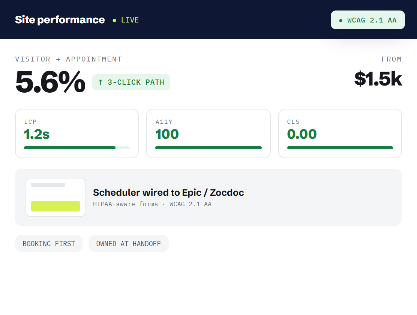The height and width of the screenshot is (315, 417).
Task: Click the arrow between Visitor and Appointment
Action: point(58,59)
